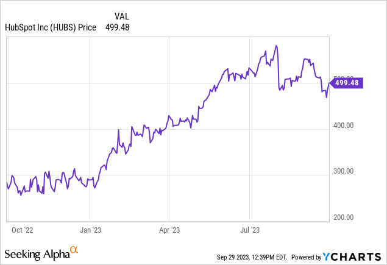387x265 pixels.
Task: Click the Seeking Alpha logo text
Action: click(x=36, y=252)
